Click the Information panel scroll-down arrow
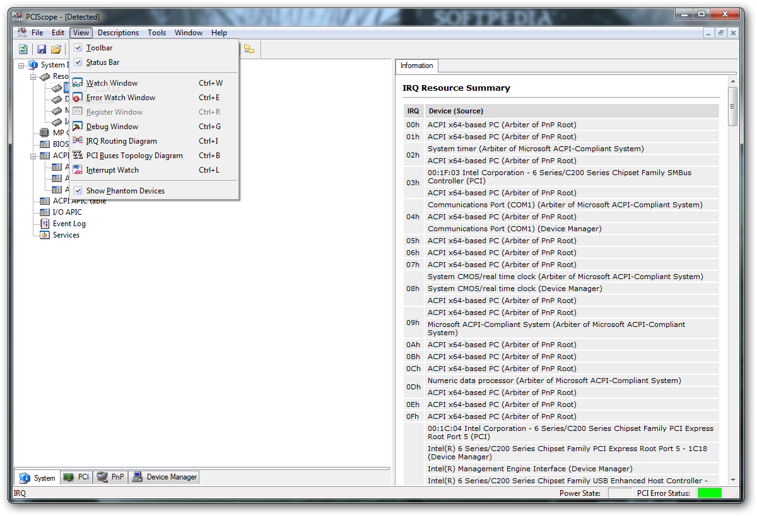The height and width of the screenshot is (516, 757). coord(732,479)
